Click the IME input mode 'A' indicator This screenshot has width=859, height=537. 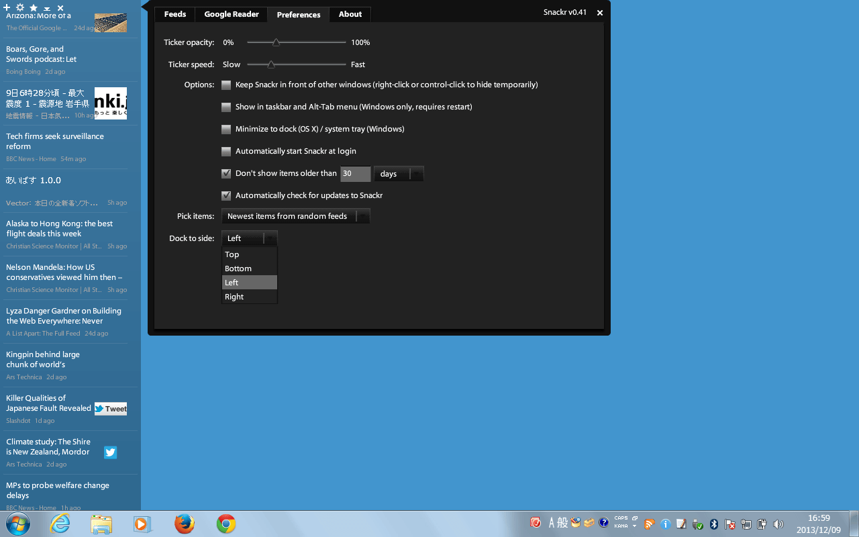point(553,522)
